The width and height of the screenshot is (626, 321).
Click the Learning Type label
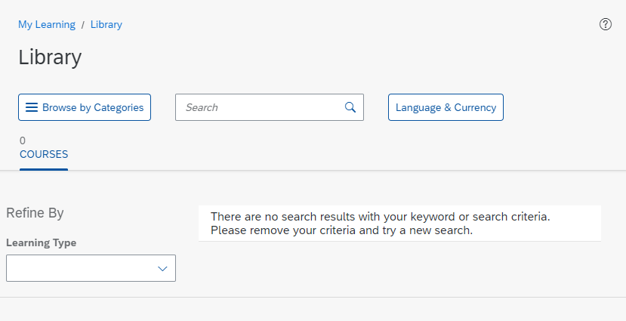pyautogui.click(x=41, y=242)
